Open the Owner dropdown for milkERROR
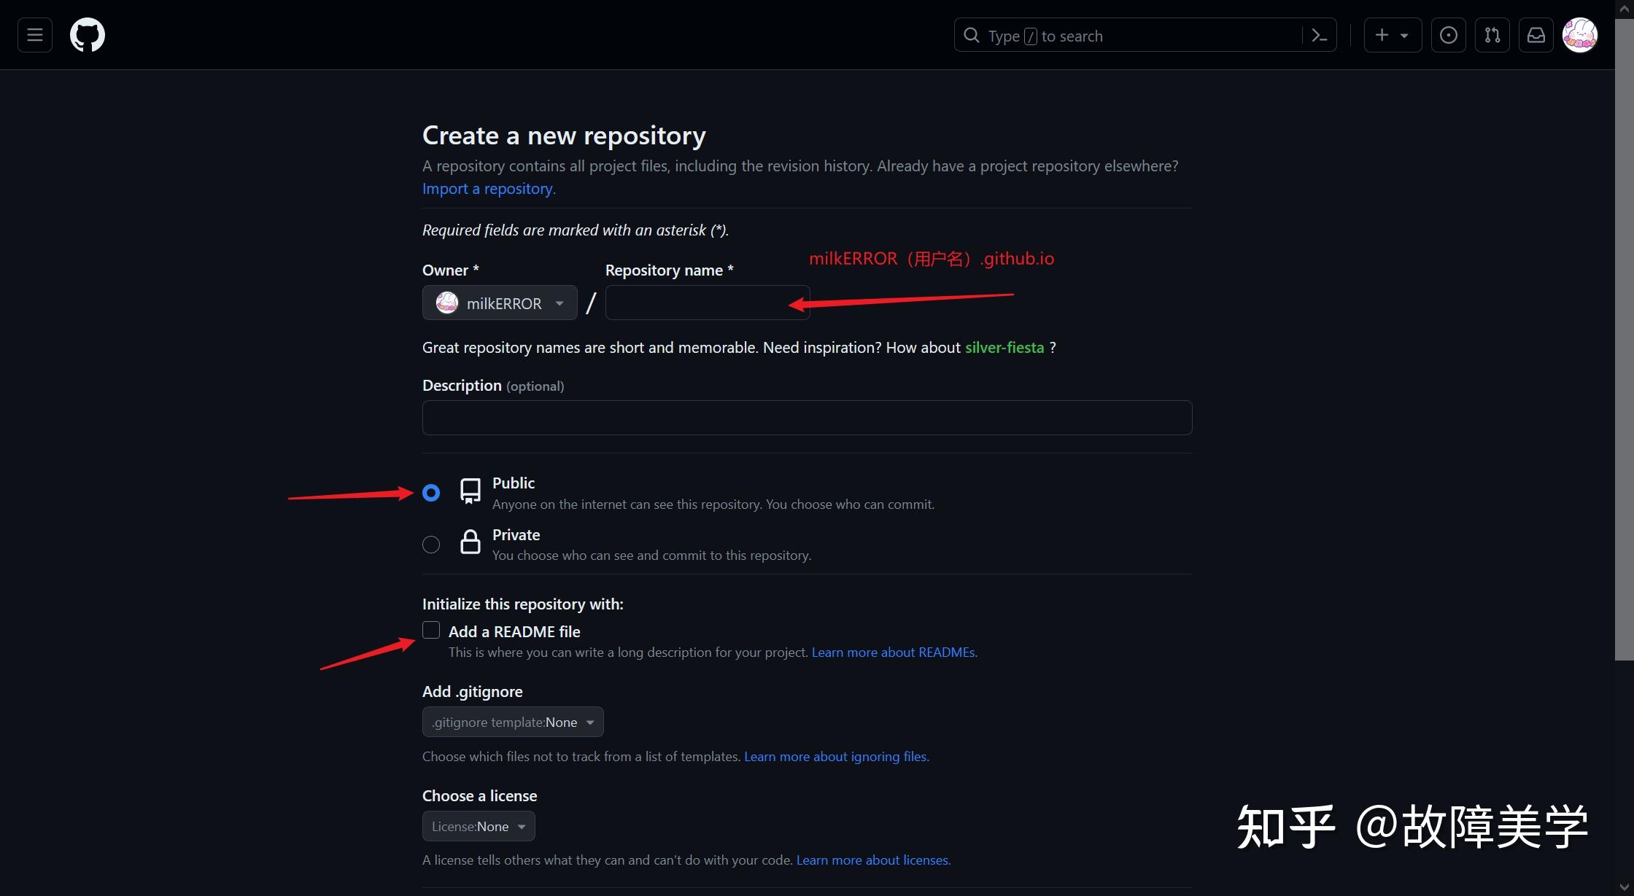The width and height of the screenshot is (1634, 896). [499, 303]
